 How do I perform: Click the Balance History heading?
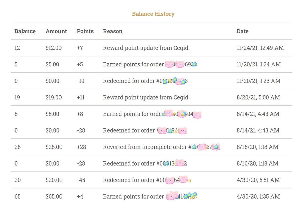[153, 14]
